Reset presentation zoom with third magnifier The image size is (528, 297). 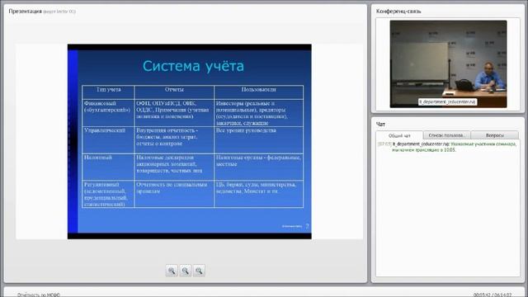click(x=199, y=271)
